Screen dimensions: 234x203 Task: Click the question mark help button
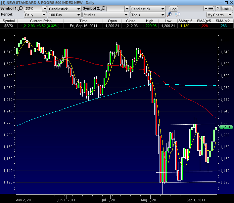[218, 9]
